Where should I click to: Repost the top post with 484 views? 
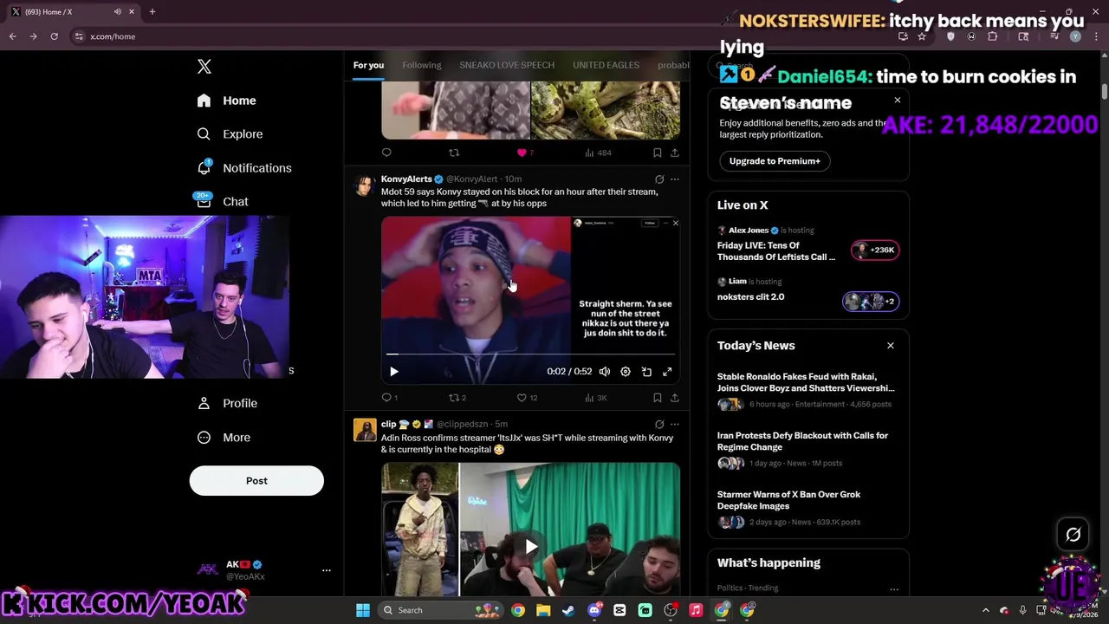[454, 153]
